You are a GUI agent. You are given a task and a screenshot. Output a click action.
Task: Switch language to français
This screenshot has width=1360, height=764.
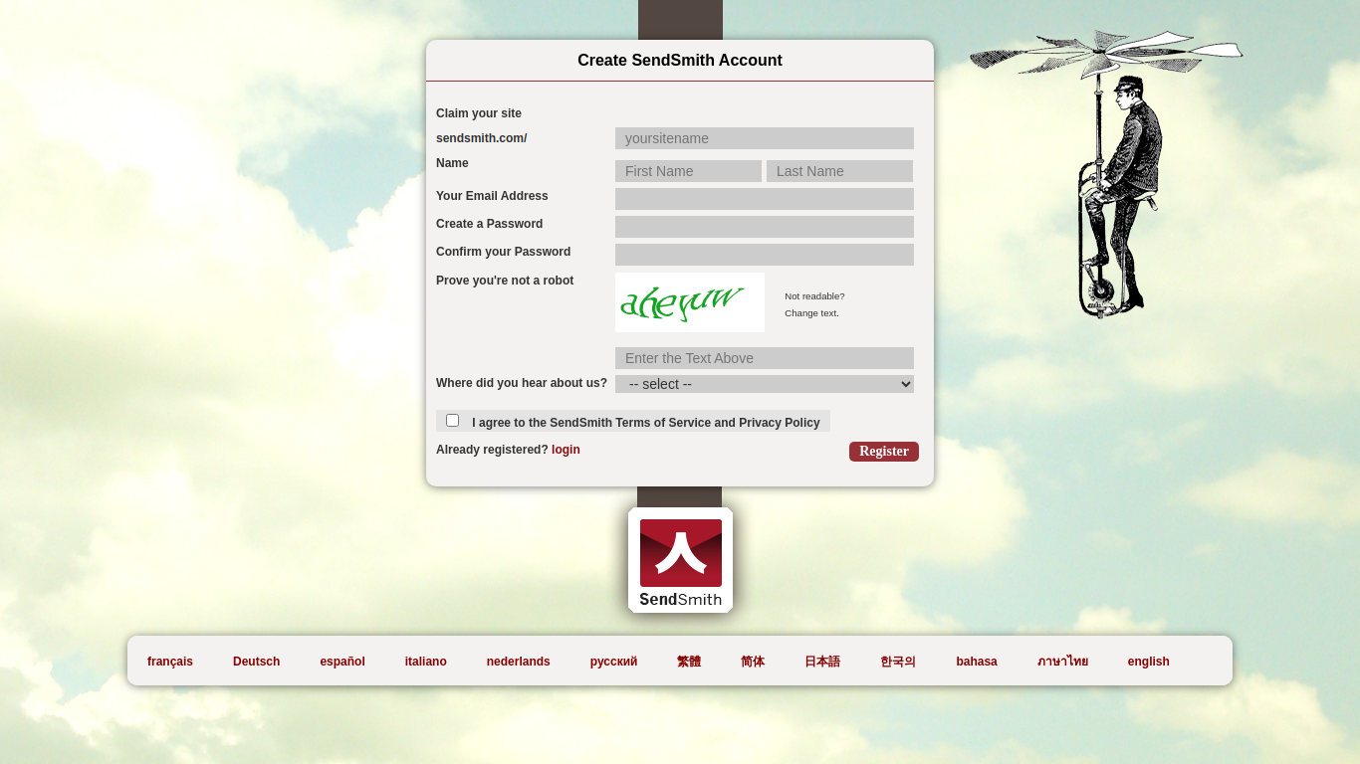click(170, 662)
